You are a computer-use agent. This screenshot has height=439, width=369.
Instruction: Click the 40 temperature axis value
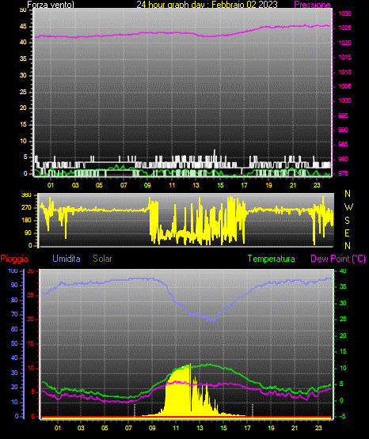(x=343, y=271)
